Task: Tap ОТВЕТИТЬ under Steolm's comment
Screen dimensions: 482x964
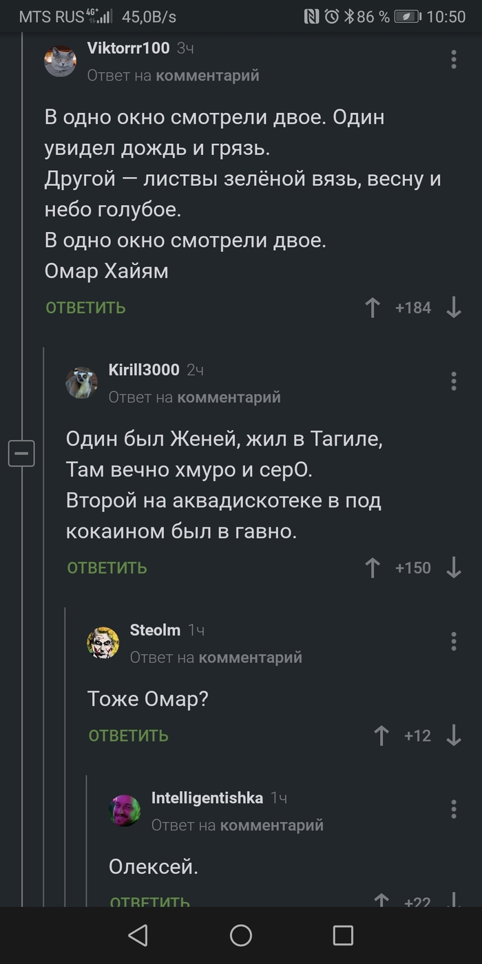Action: tap(128, 736)
